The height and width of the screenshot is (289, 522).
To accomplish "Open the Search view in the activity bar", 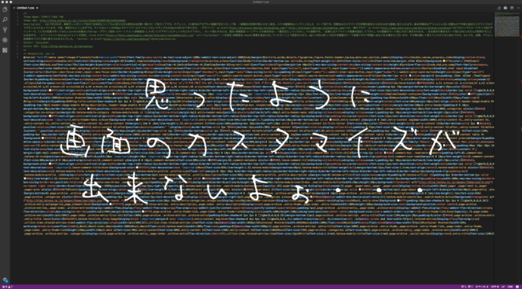I will coord(5,19).
